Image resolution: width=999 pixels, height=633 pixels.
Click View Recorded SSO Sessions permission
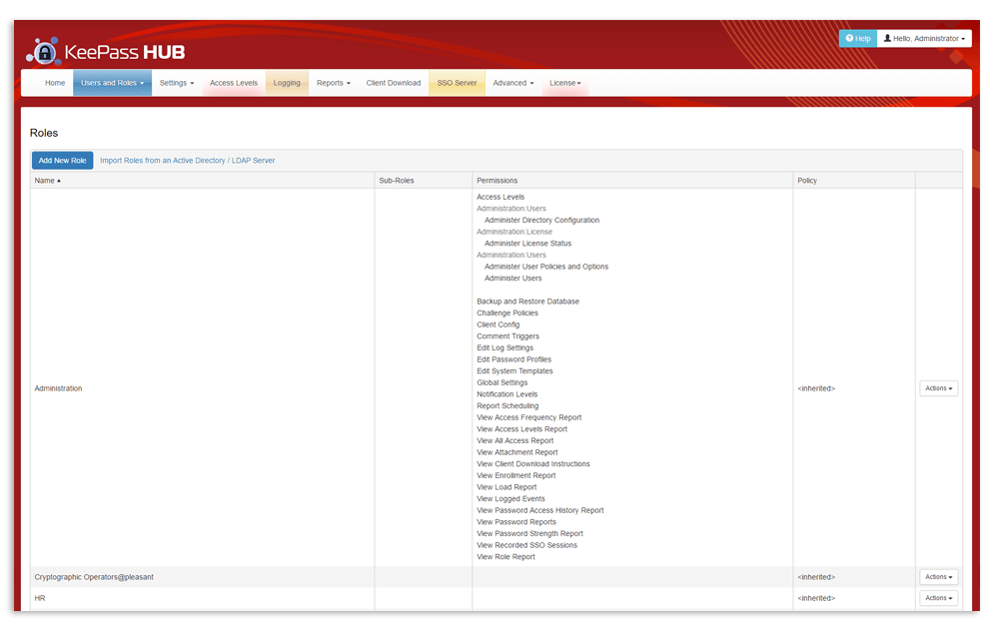click(x=526, y=545)
